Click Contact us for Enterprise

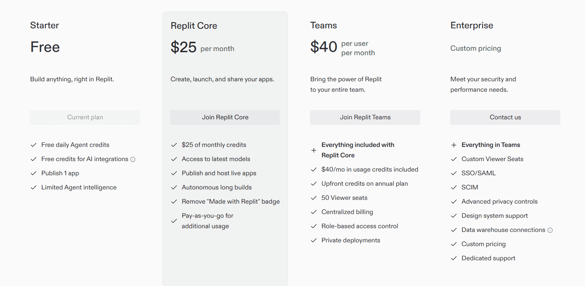click(x=505, y=117)
